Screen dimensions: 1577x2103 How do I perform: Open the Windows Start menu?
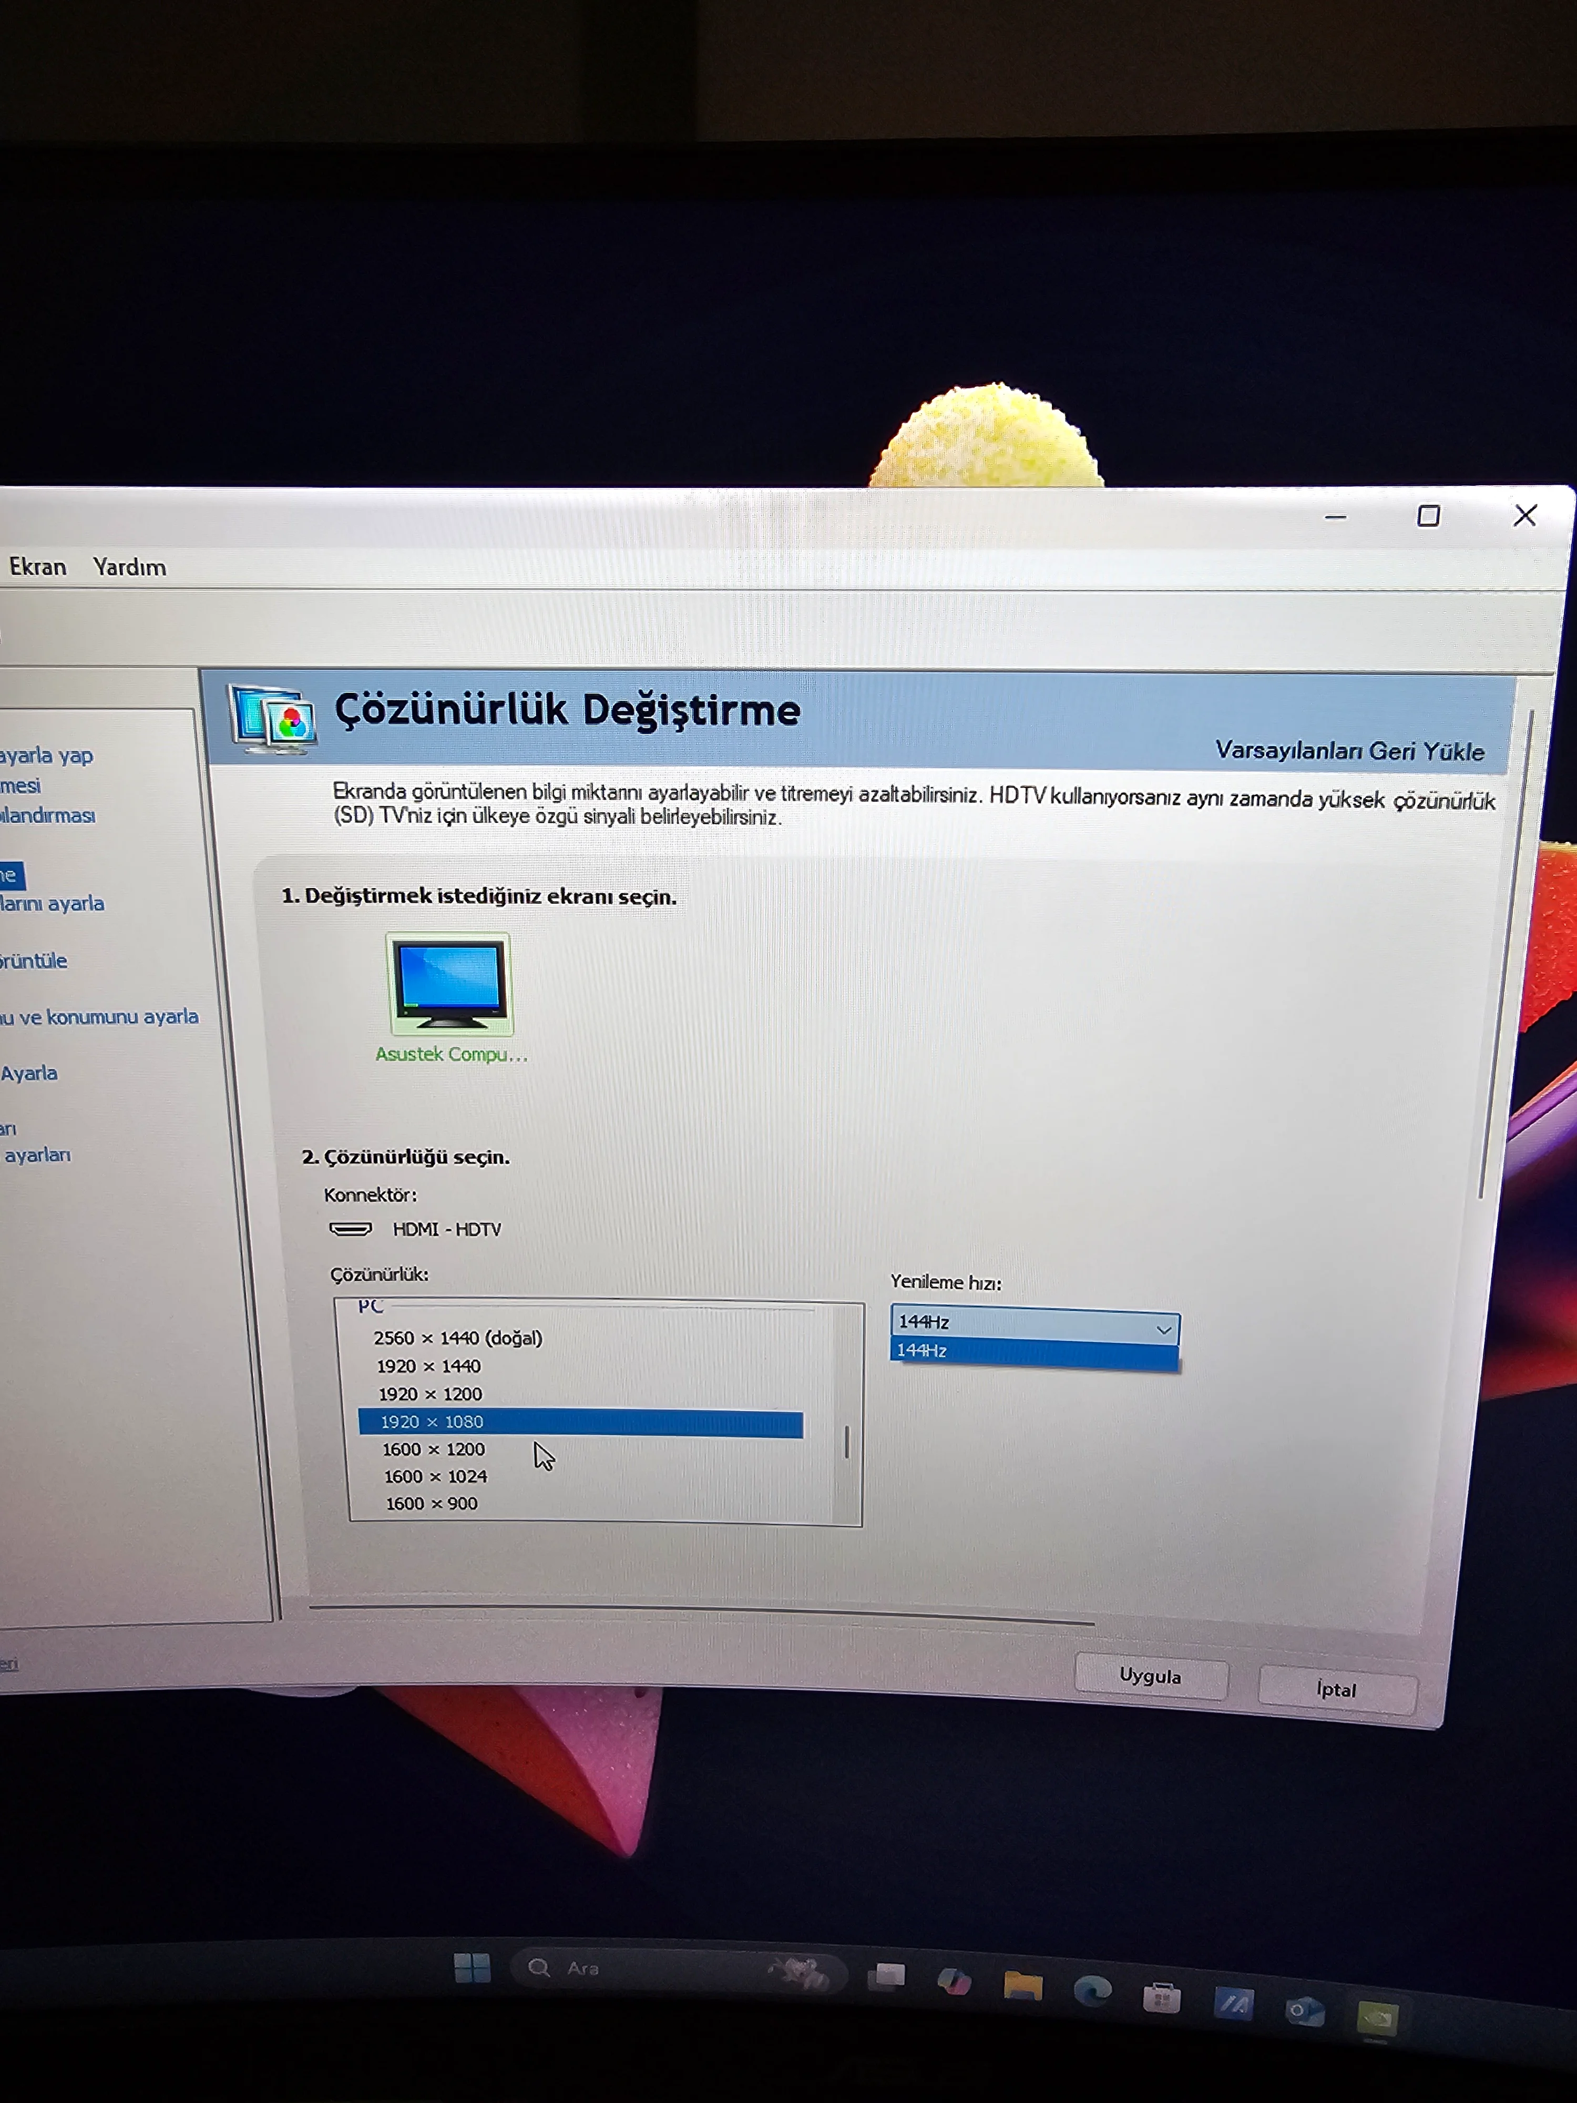[x=472, y=1968]
